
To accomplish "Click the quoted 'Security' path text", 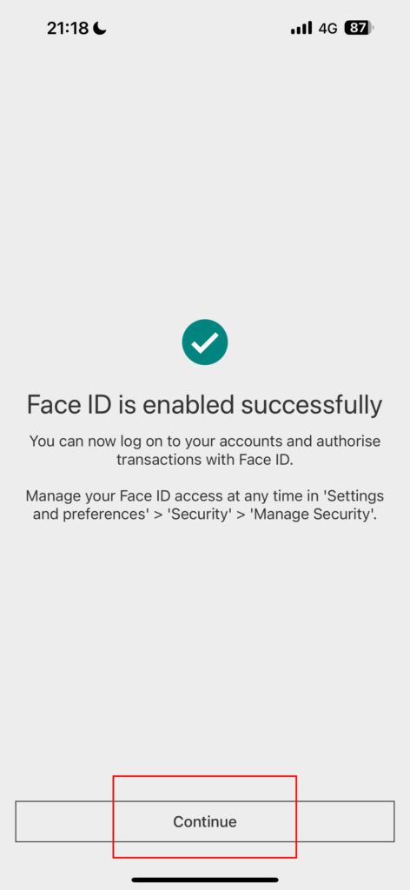I will pyautogui.click(x=196, y=516).
